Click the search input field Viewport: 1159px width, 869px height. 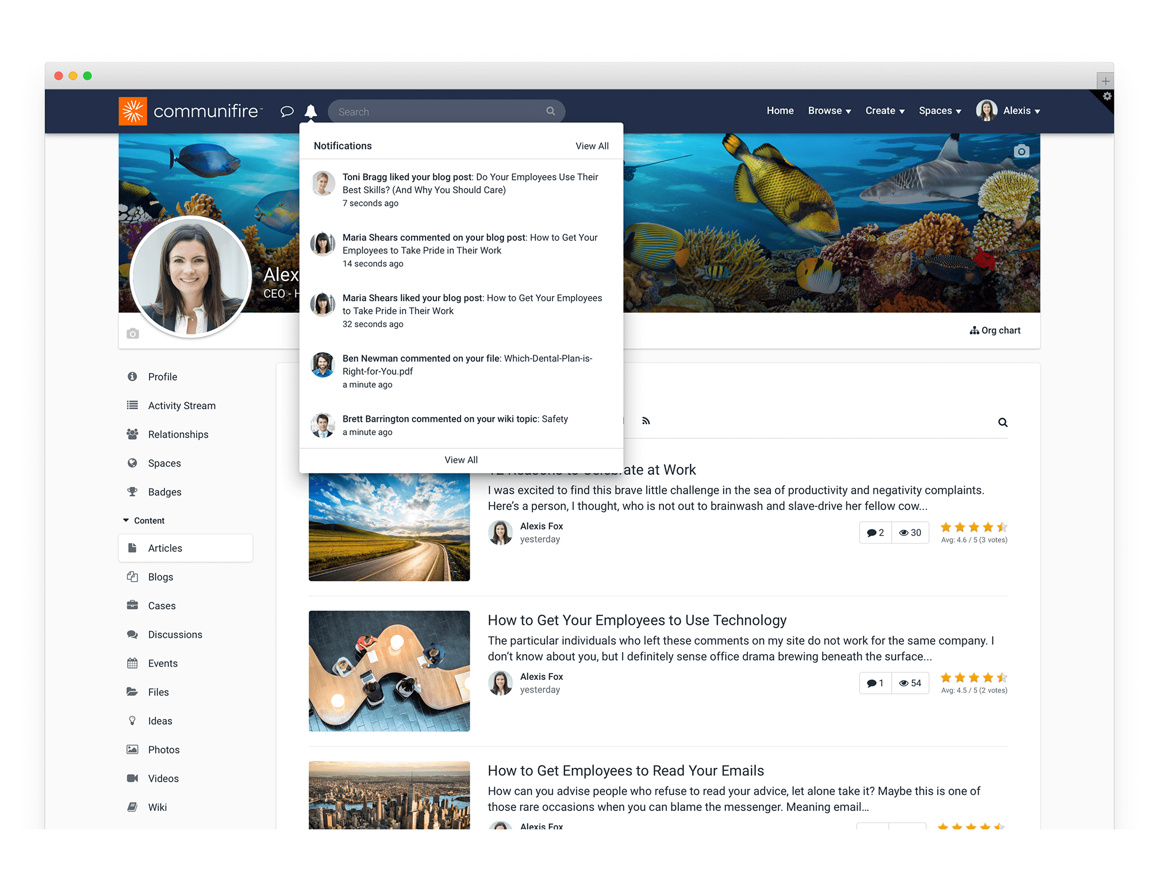pyautogui.click(x=437, y=111)
